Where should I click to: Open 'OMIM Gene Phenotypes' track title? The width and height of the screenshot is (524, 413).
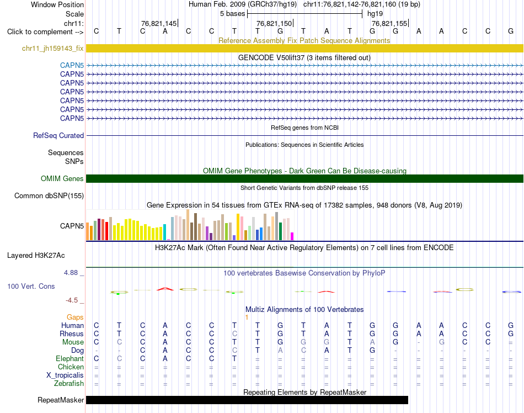(x=304, y=171)
